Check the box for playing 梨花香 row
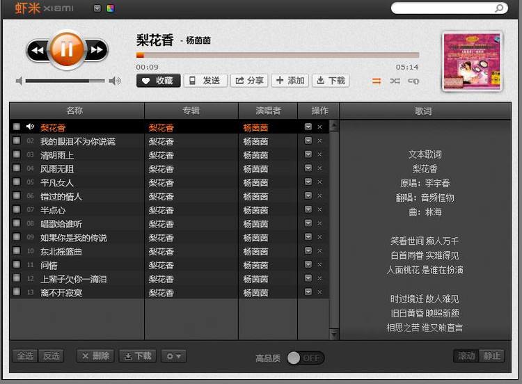Screen dimensions: 522x384 coord(16,127)
